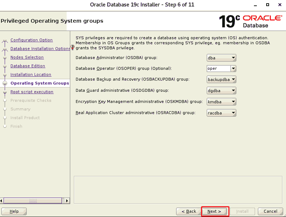The image size is (286, 217).
Task: Click the right arrow of the sidebar scrollbar
Action: [x=67, y=201]
